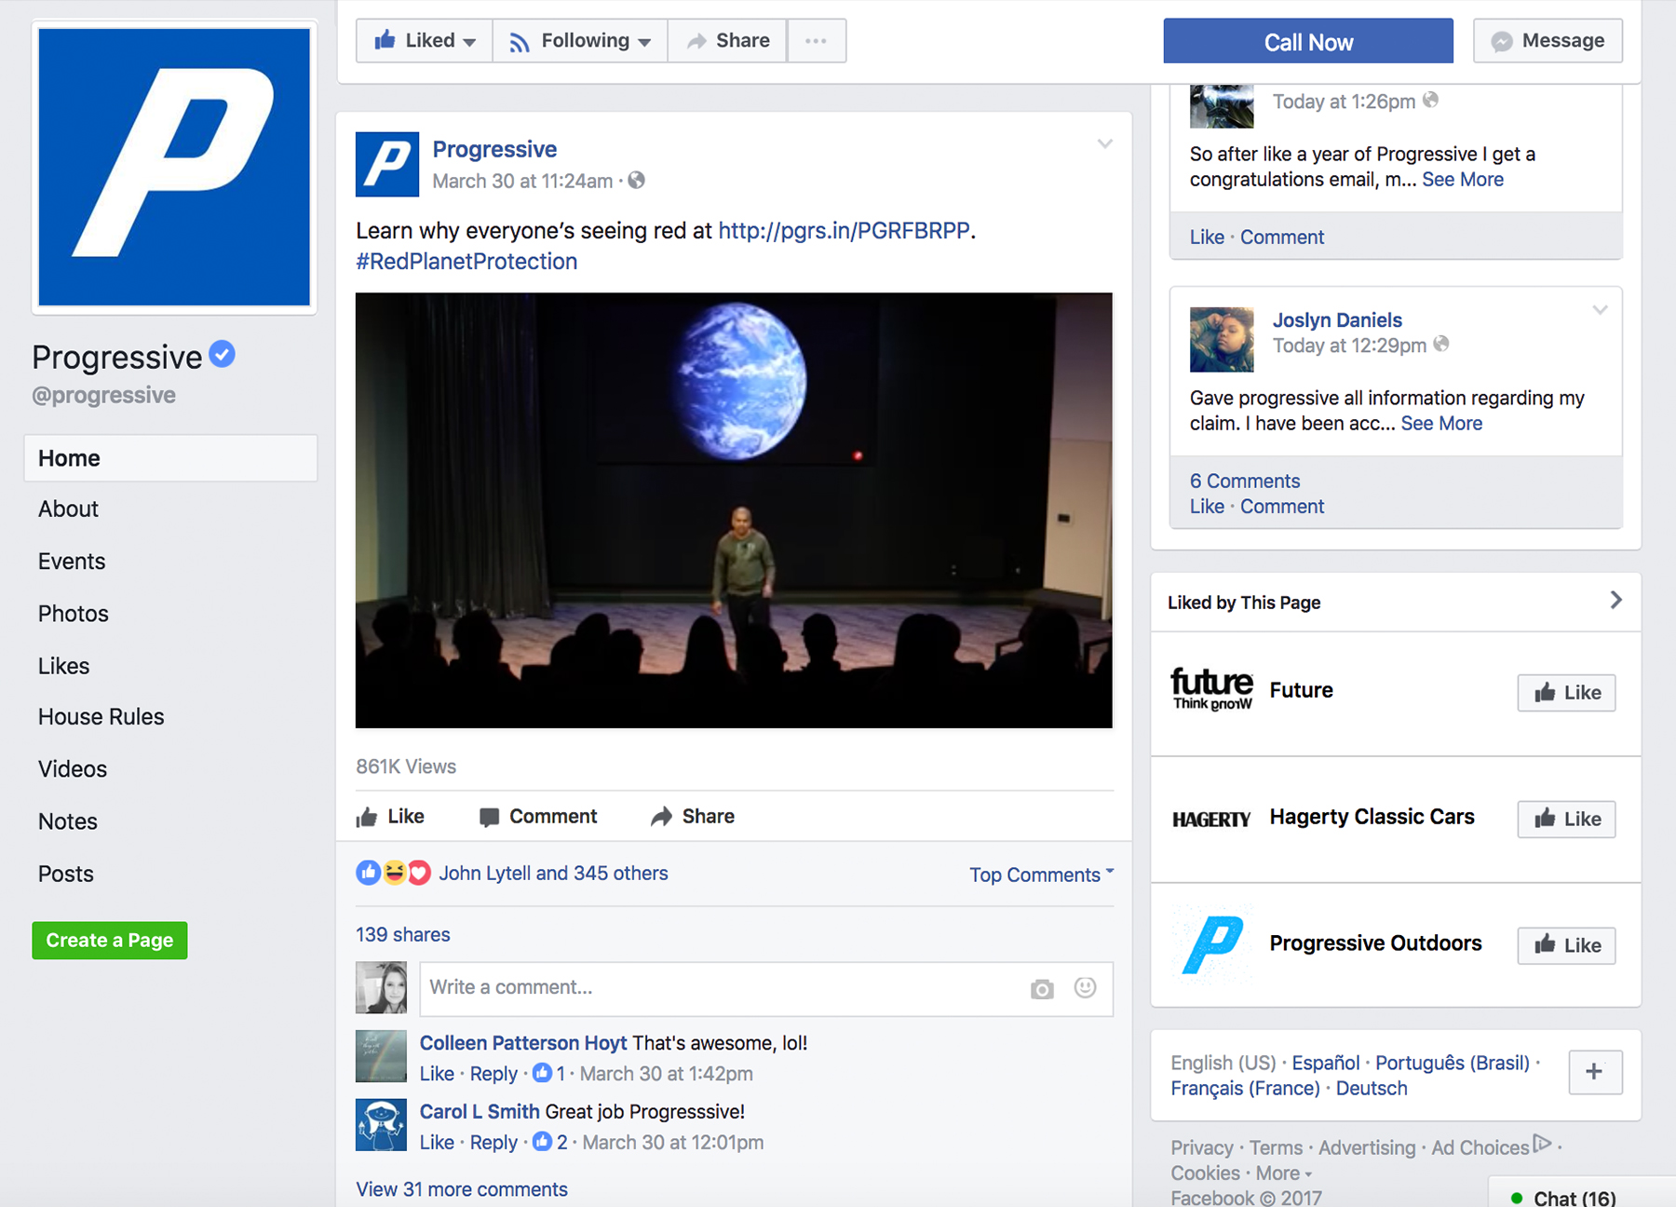Viewport: 1676px width, 1207px height.
Task: Click See More on the 1:26pm post
Action: [x=1463, y=180]
